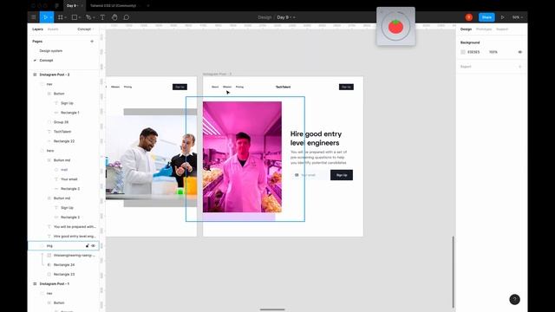Click the Present play icon

tap(502, 17)
